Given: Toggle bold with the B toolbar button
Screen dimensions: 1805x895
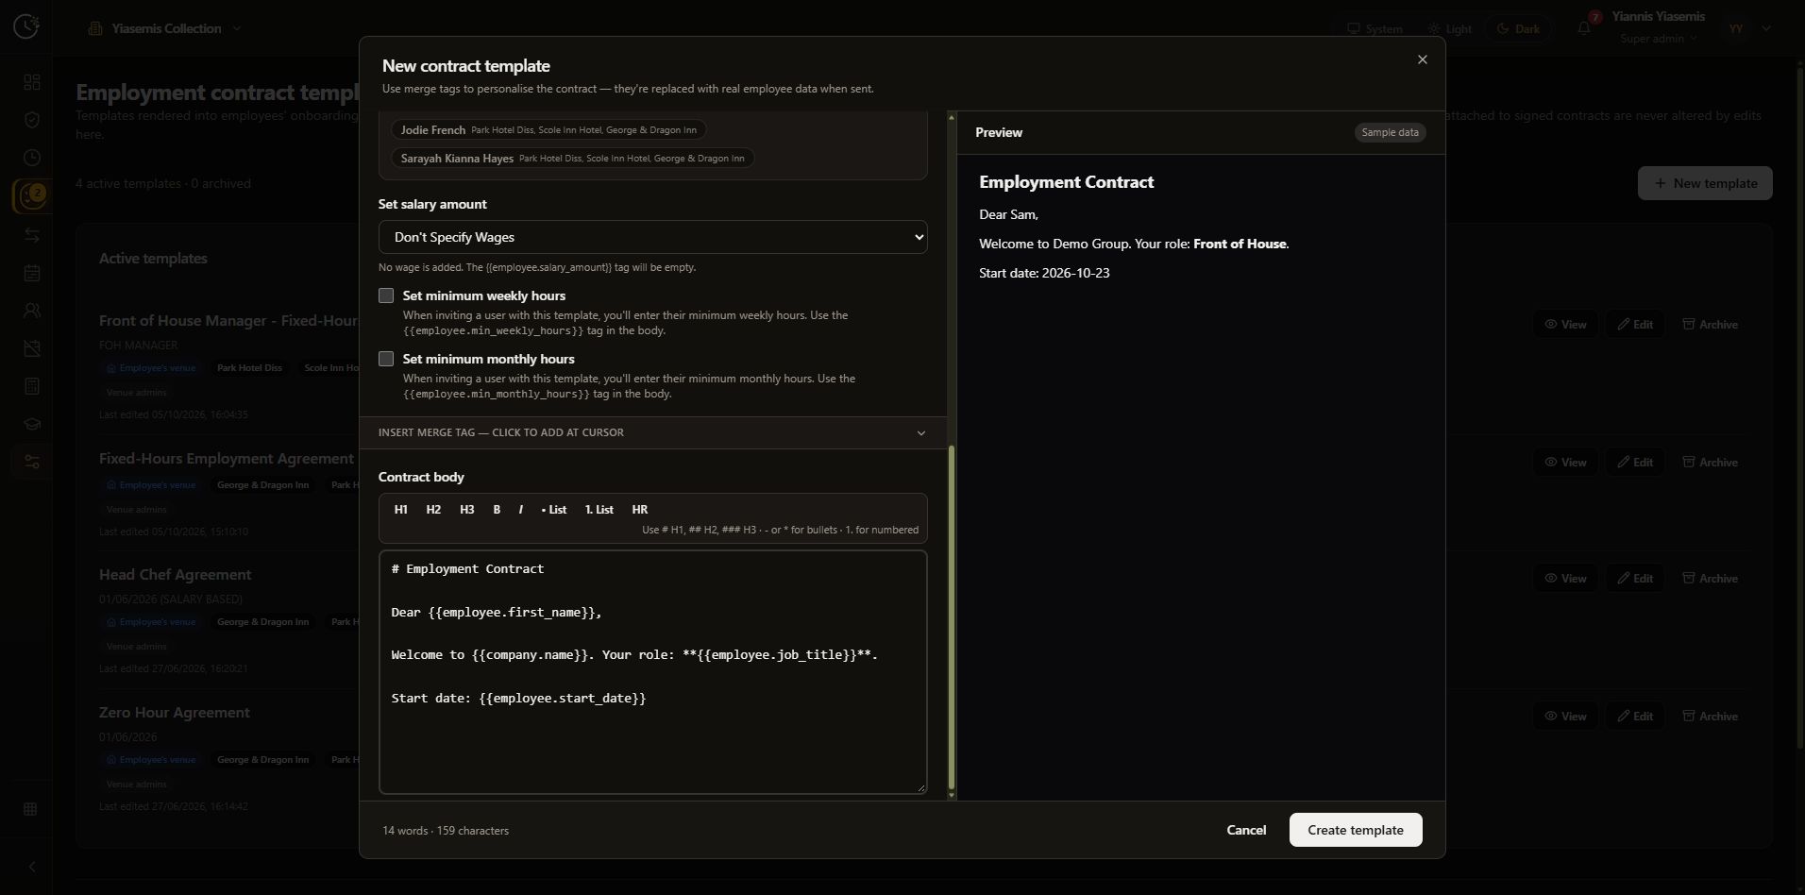Looking at the screenshot, I should (x=497, y=510).
